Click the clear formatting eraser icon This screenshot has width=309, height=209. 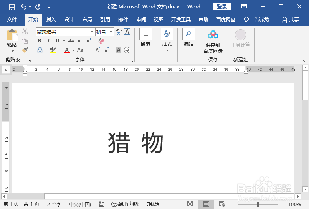(101, 41)
